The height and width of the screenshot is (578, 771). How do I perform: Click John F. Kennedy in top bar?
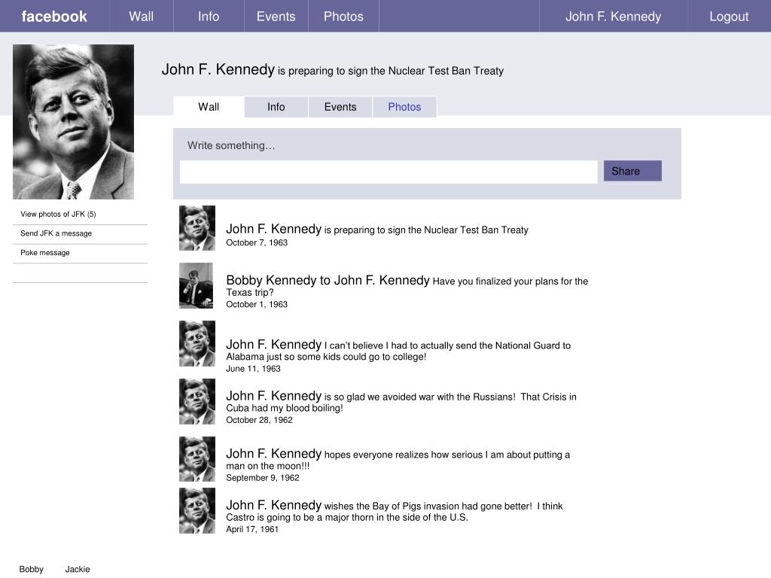613,17
